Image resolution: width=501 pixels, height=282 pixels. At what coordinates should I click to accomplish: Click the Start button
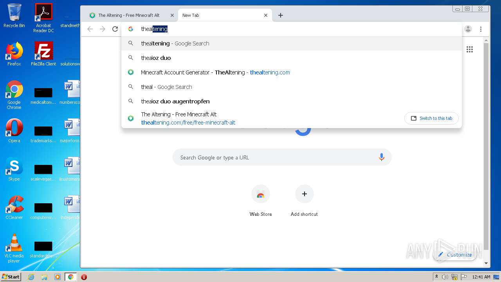coord(11,277)
